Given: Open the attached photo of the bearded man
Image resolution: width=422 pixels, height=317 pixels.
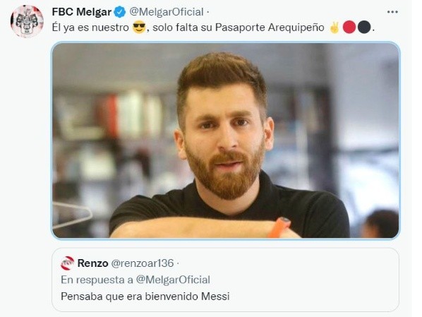Looking at the screenshot, I should tap(226, 140).
